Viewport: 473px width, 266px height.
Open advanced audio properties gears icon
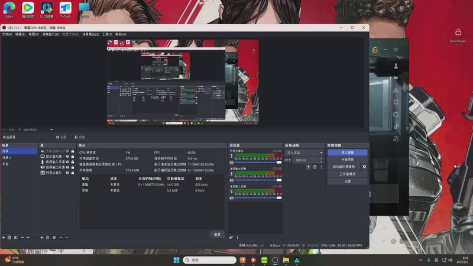point(231,238)
